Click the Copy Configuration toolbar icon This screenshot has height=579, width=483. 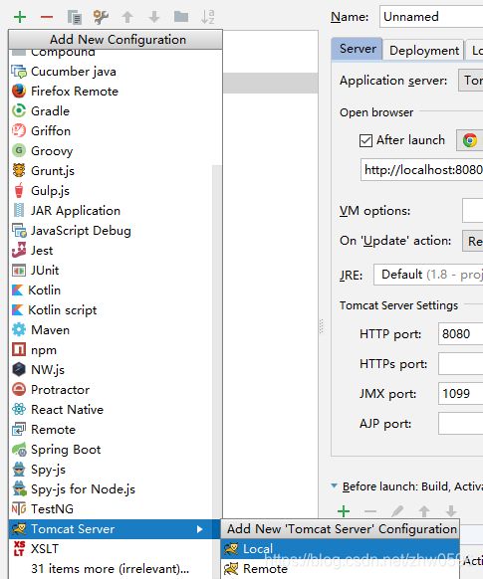75,17
